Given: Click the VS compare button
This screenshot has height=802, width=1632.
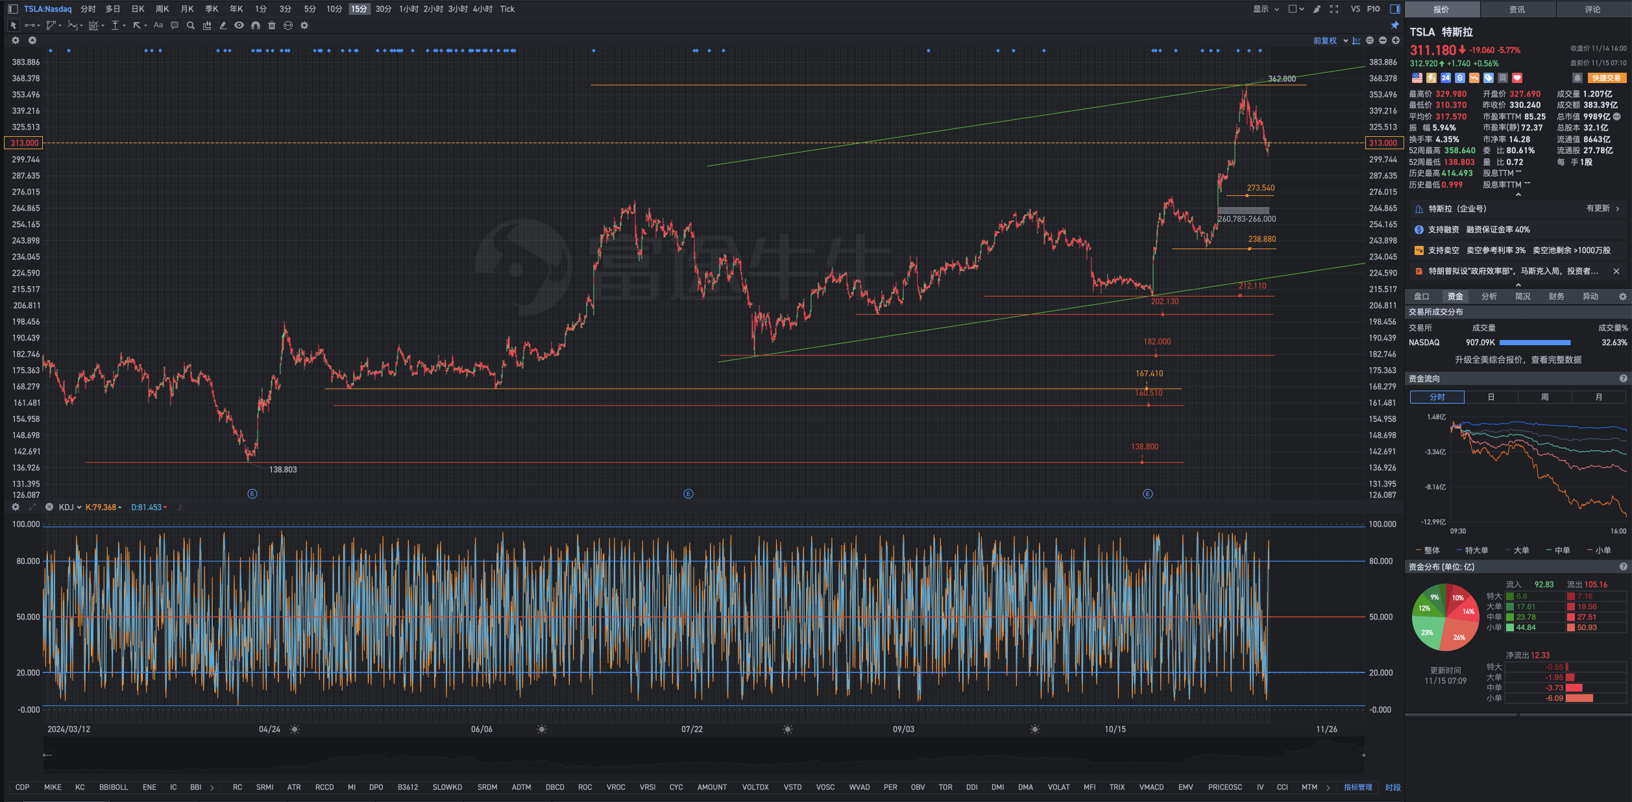Looking at the screenshot, I should [1356, 9].
